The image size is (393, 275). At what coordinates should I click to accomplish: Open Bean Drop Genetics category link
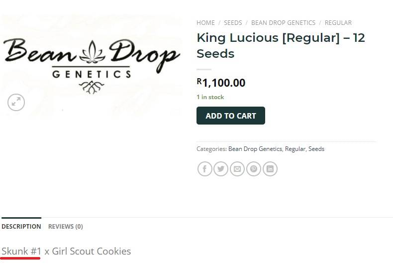click(255, 149)
